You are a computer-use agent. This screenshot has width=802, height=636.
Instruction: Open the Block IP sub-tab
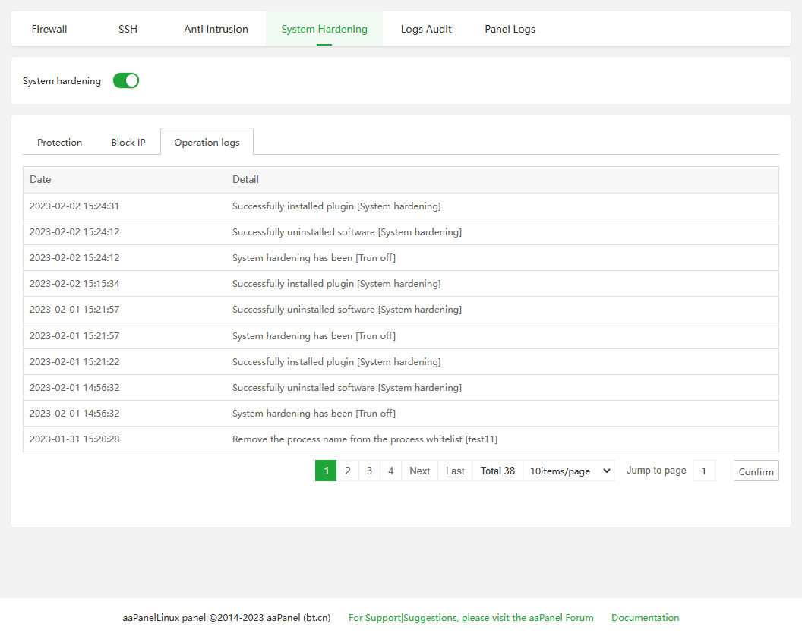click(128, 142)
